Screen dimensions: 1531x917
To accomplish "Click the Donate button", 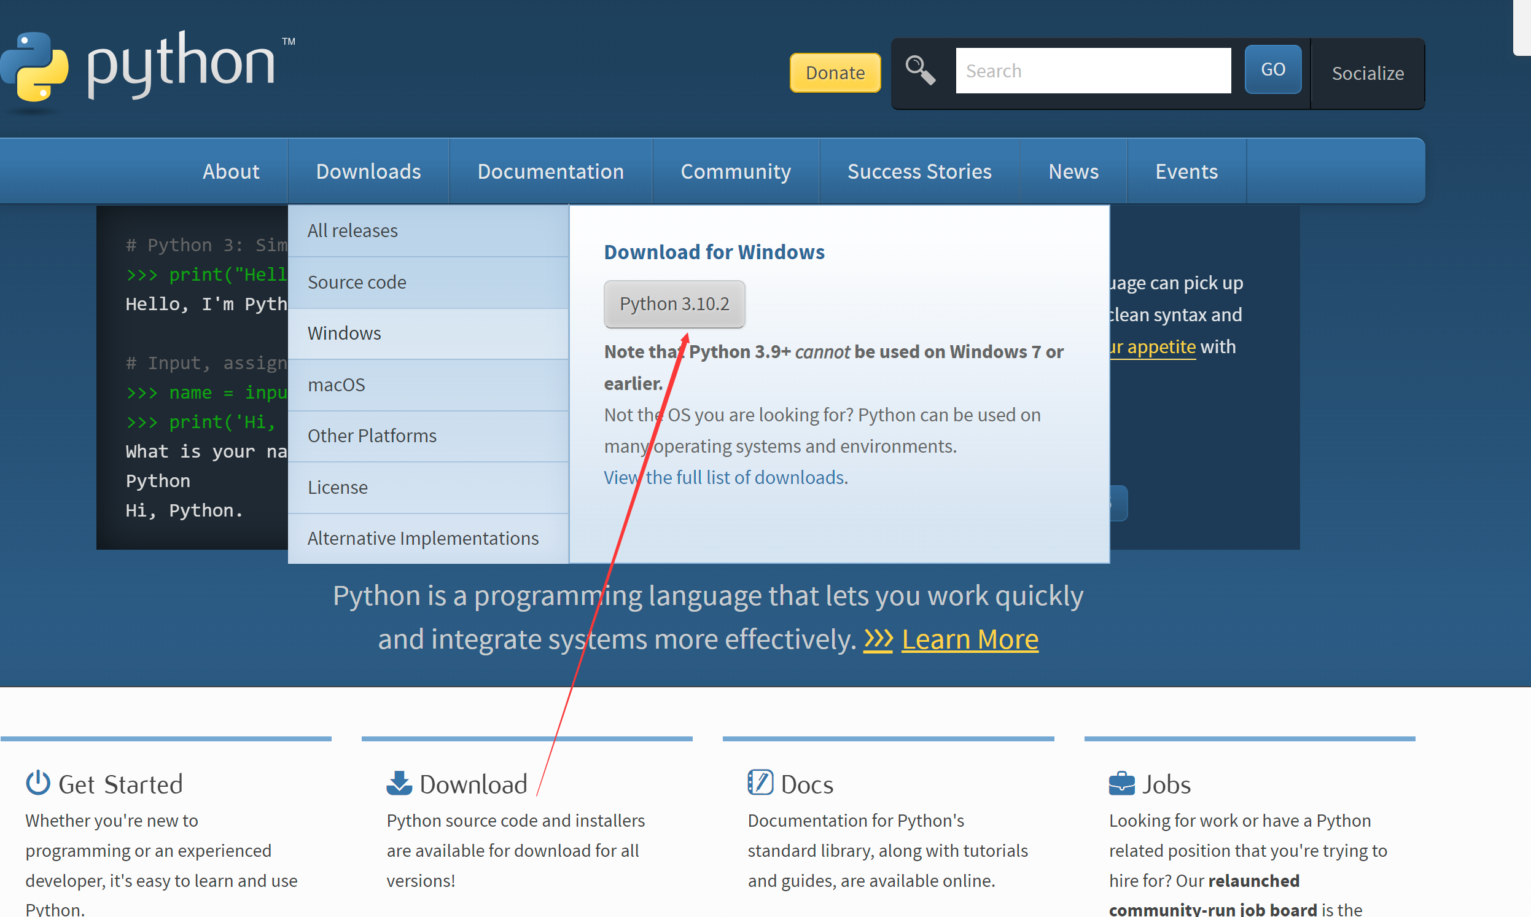I will (835, 73).
